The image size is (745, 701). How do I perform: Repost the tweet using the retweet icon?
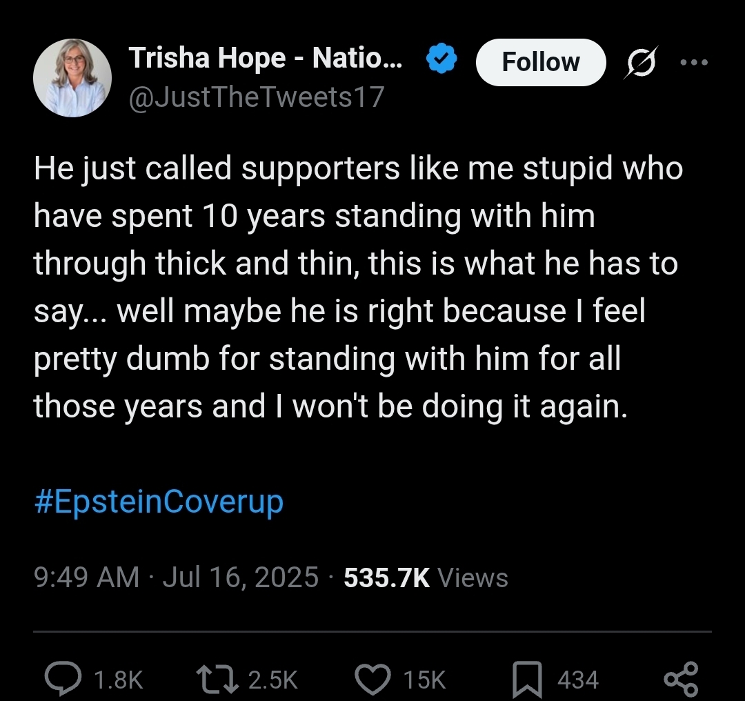[x=216, y=679]
